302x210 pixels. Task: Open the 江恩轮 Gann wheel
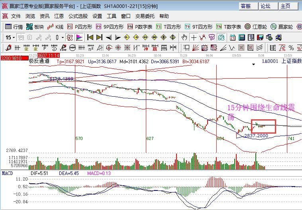255,27
